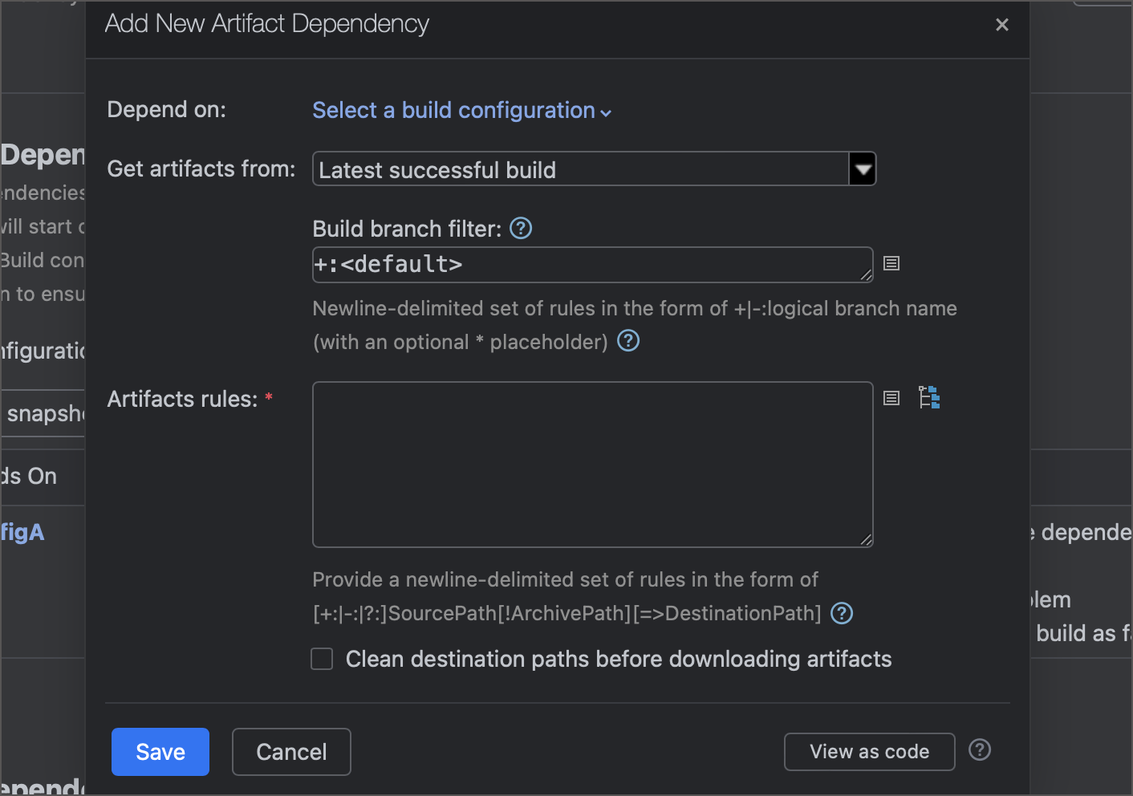Expand Select a build configuration chevron
The width and height of the screenshot is (1133, 796).
606,112
